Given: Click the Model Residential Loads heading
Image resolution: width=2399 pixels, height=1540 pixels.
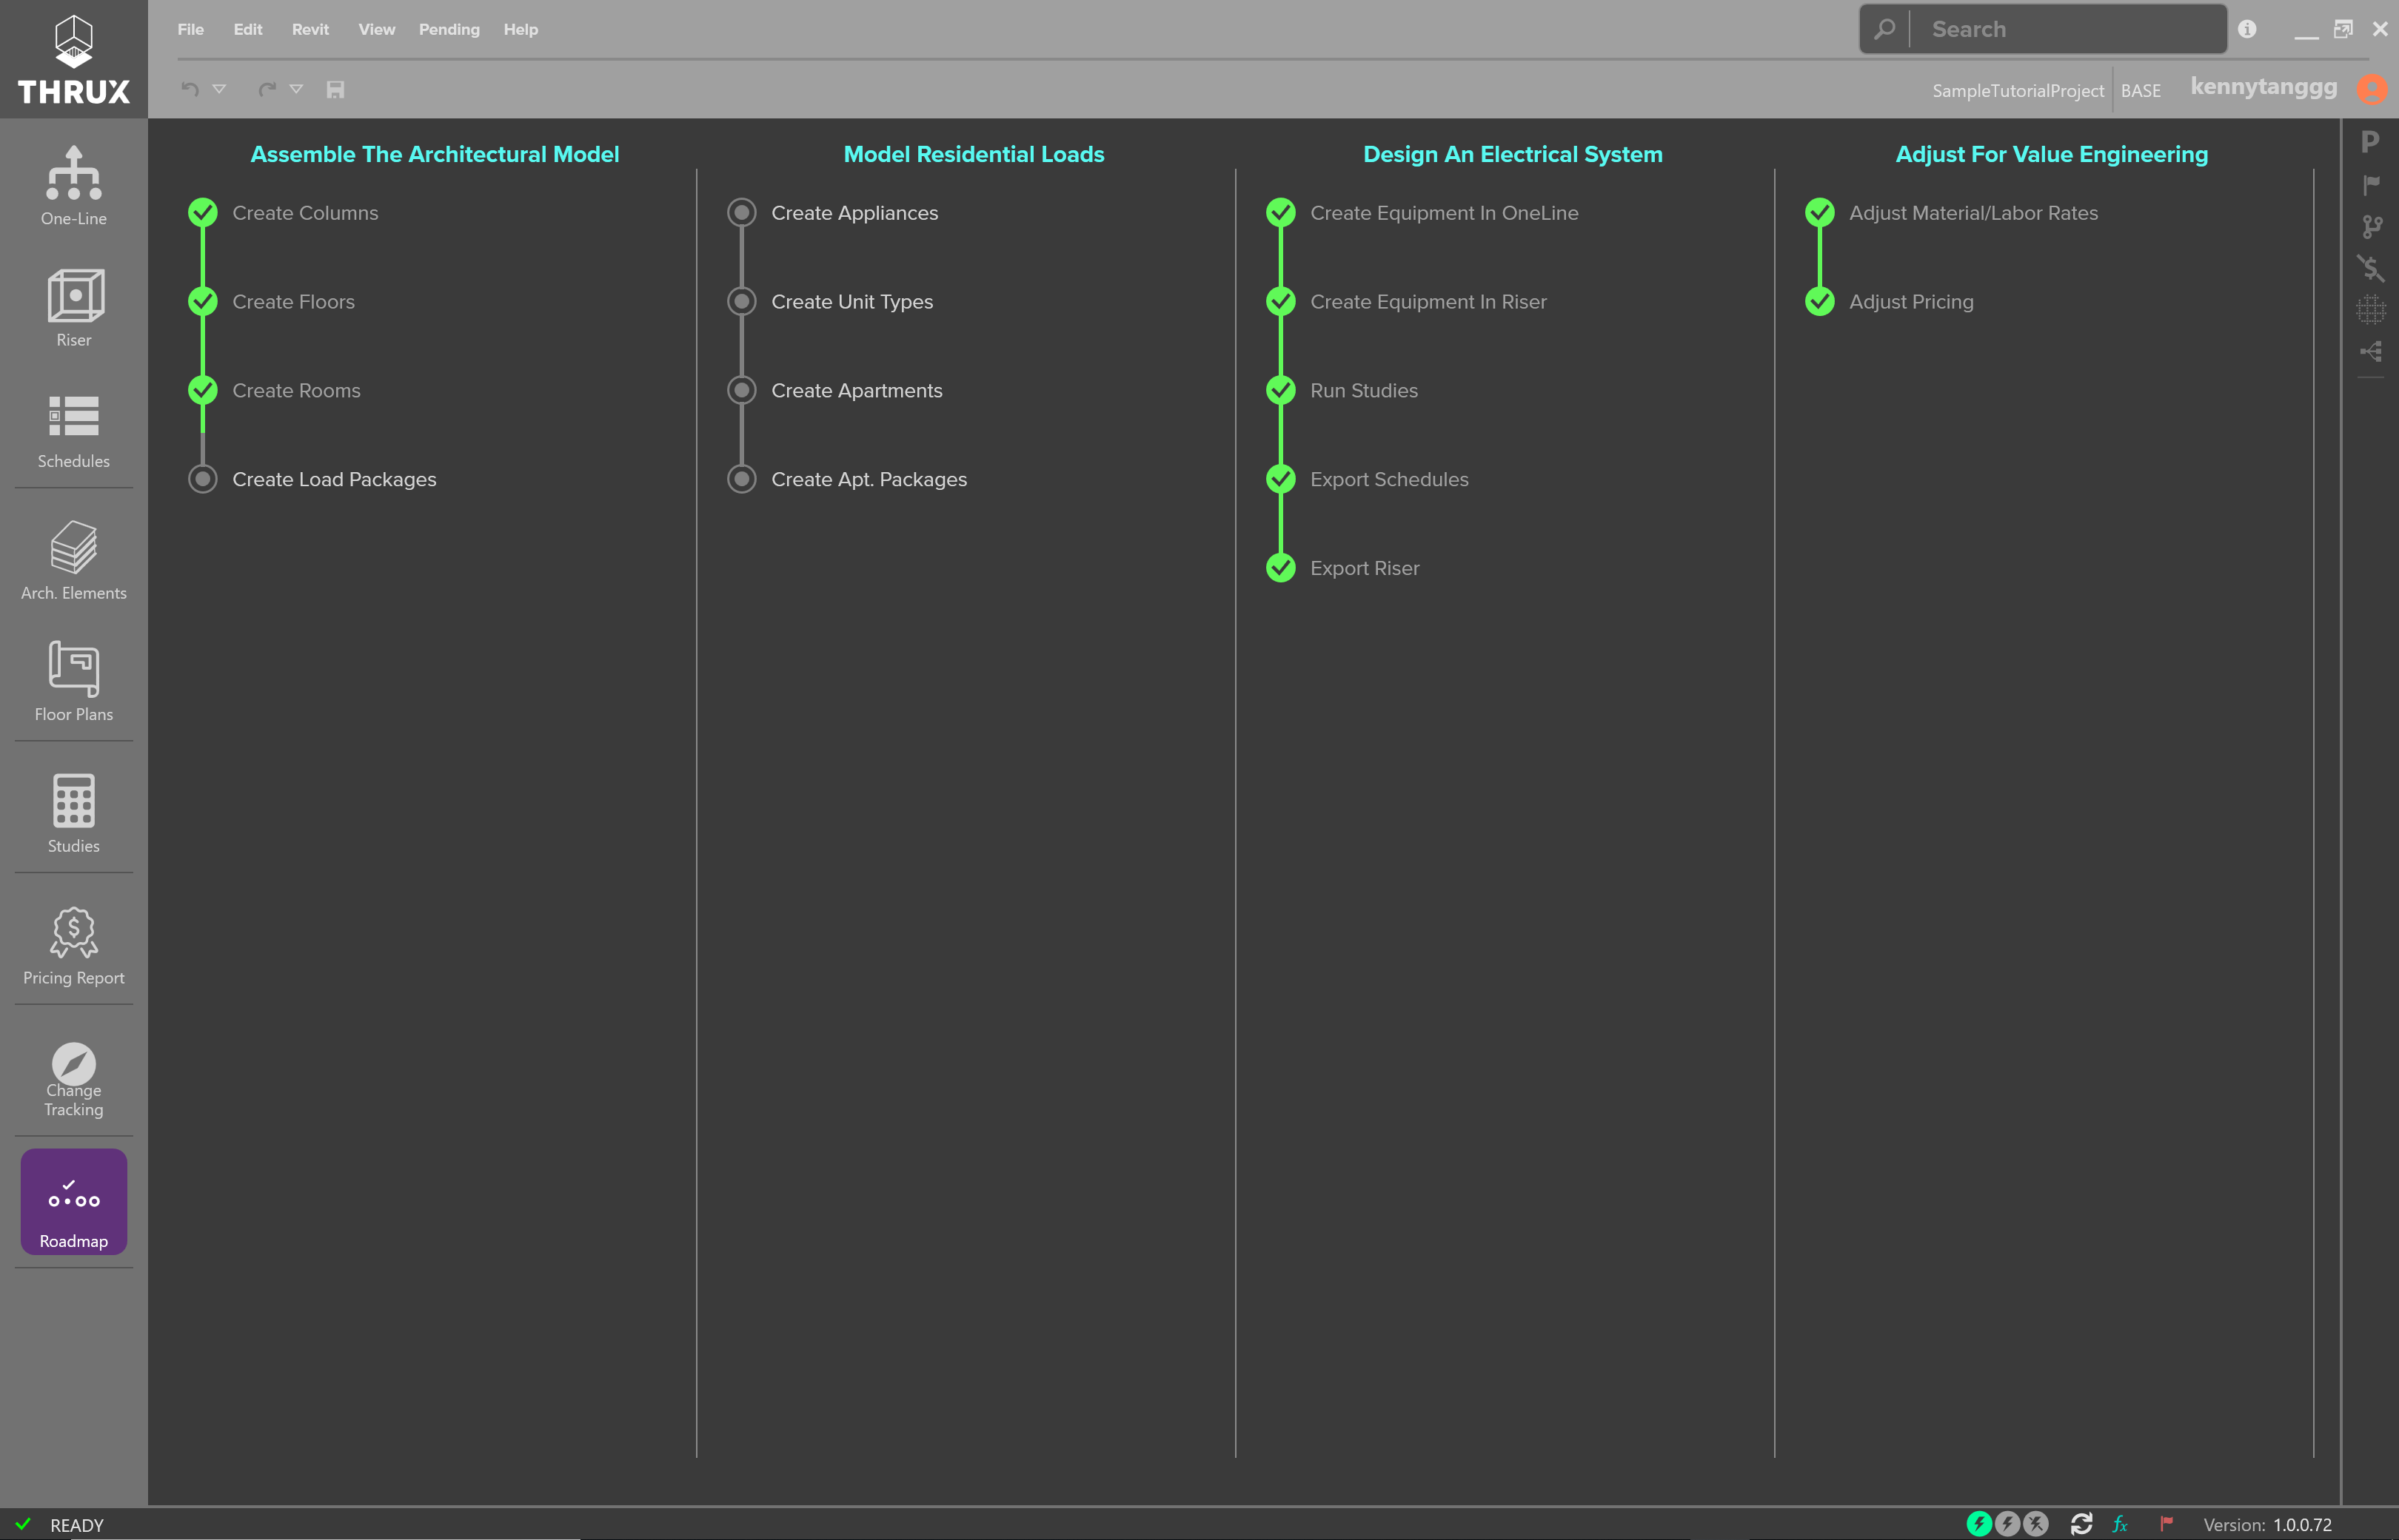Looking at the screenshot, I should pyautogui.click(x=974, y=154).
